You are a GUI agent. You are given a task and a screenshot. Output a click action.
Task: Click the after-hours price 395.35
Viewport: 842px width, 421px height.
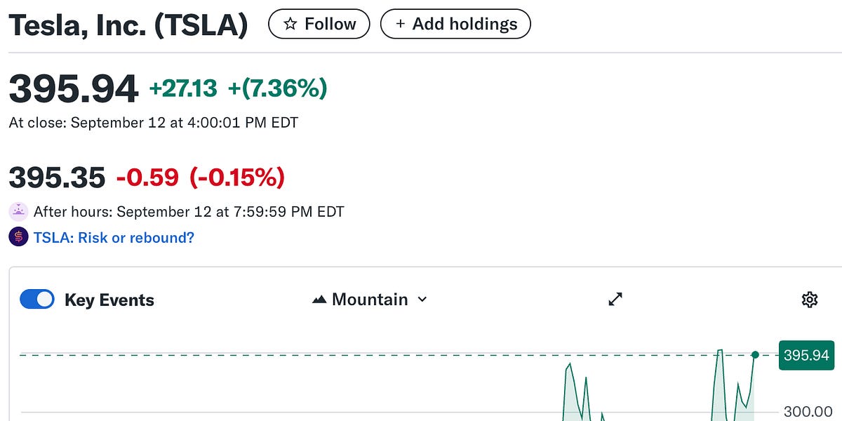point(57,178)
